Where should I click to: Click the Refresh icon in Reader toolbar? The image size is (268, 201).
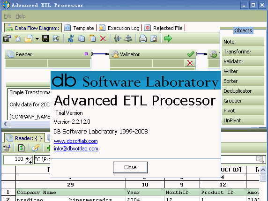click(x=22, y=148)
